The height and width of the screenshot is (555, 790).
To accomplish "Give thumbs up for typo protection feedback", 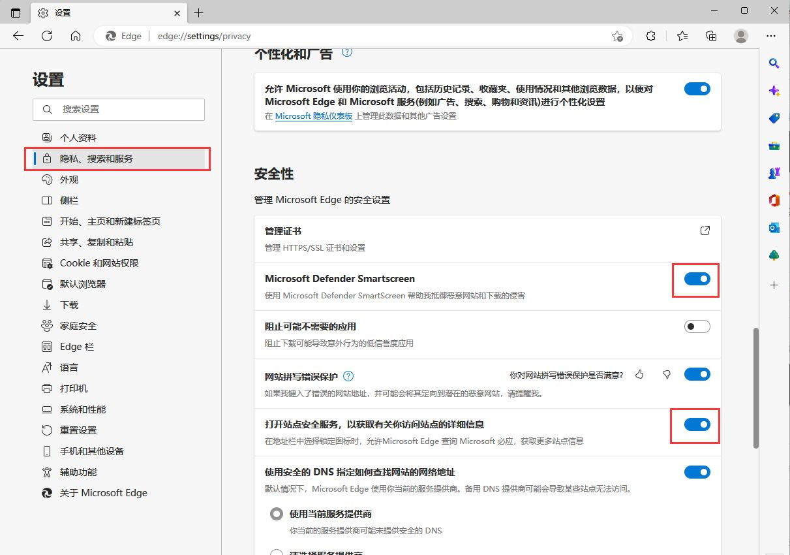I will [x=639, y=373].
